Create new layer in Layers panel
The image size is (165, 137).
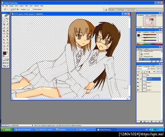click(156, 122)
